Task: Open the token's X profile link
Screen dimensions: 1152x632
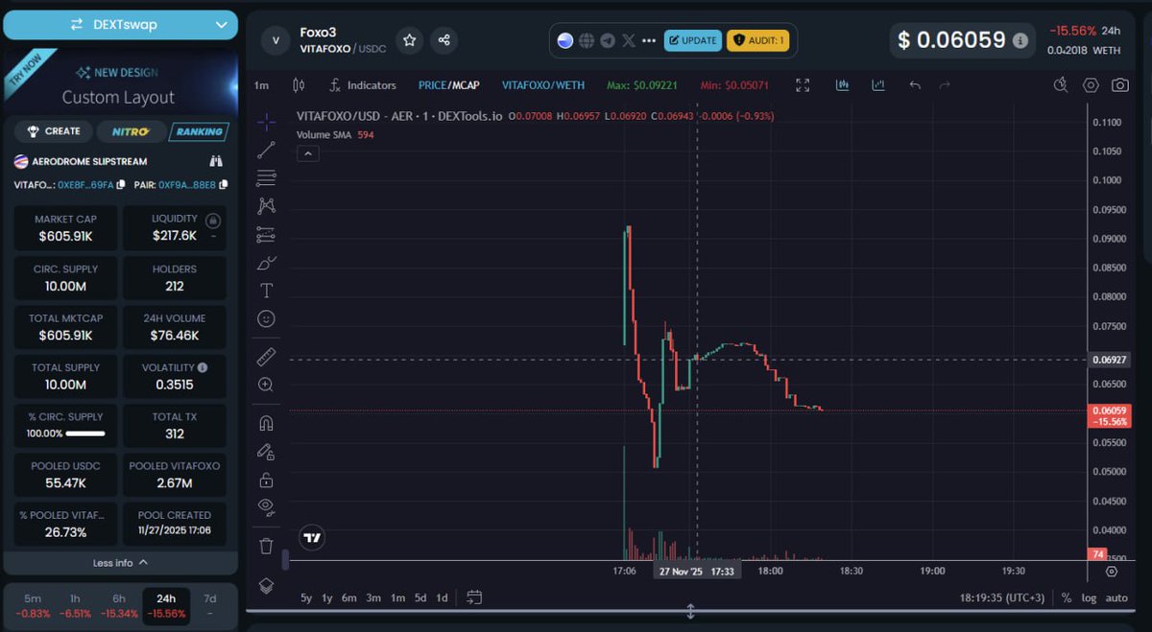Action: pos(629,40)
